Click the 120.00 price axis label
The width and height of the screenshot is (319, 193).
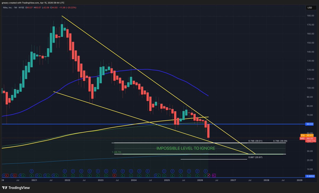click(311, 70)
